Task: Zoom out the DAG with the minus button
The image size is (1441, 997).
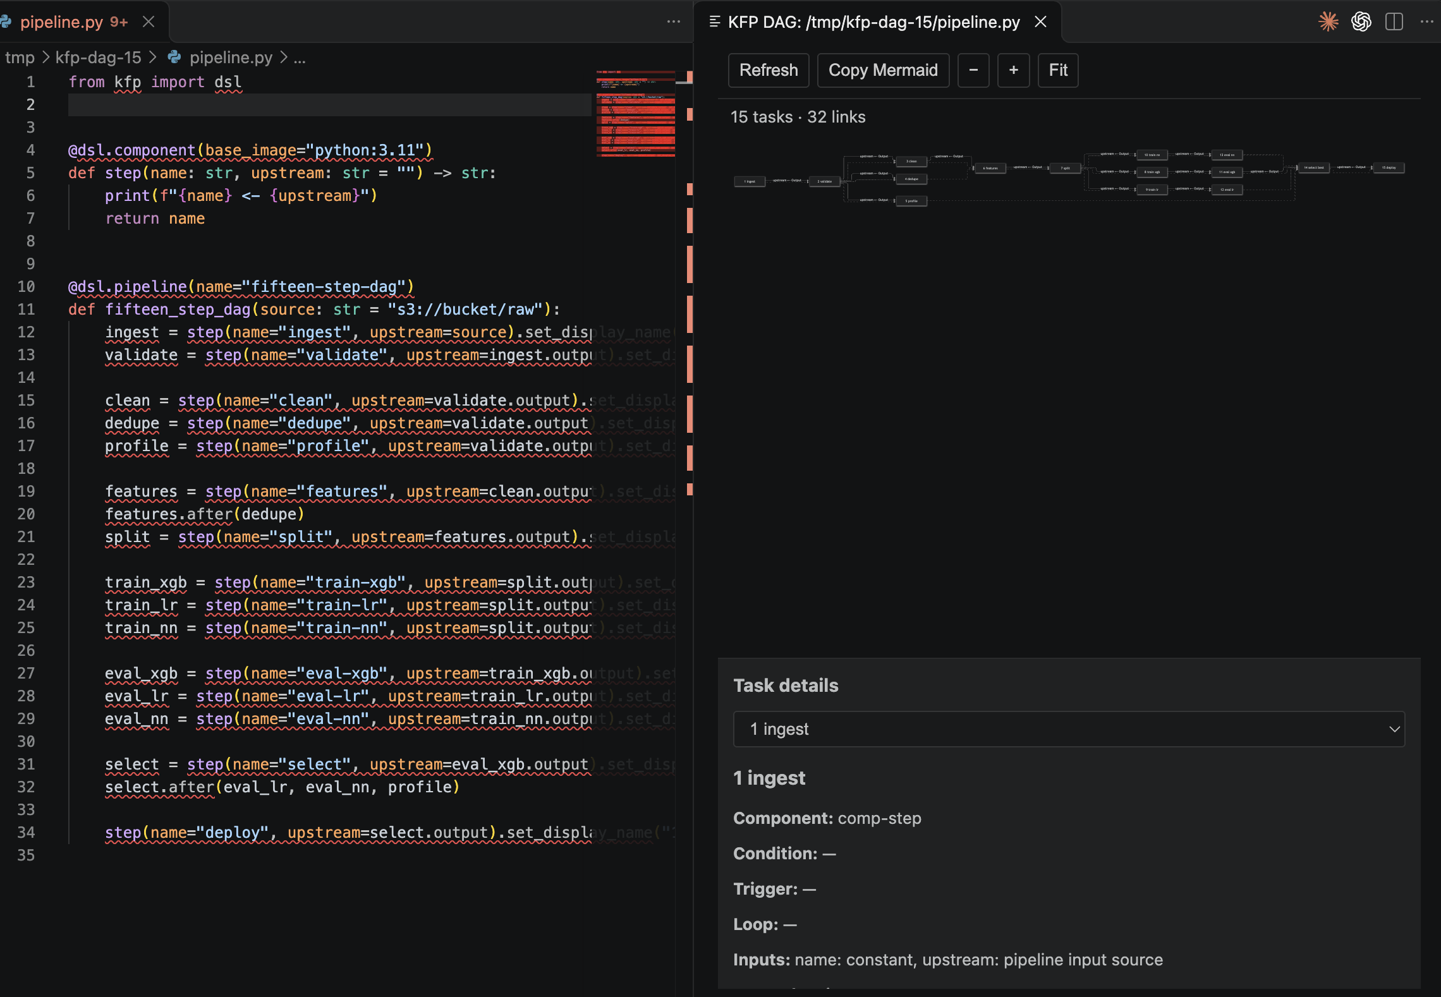Action: click(x=973, y=70)
